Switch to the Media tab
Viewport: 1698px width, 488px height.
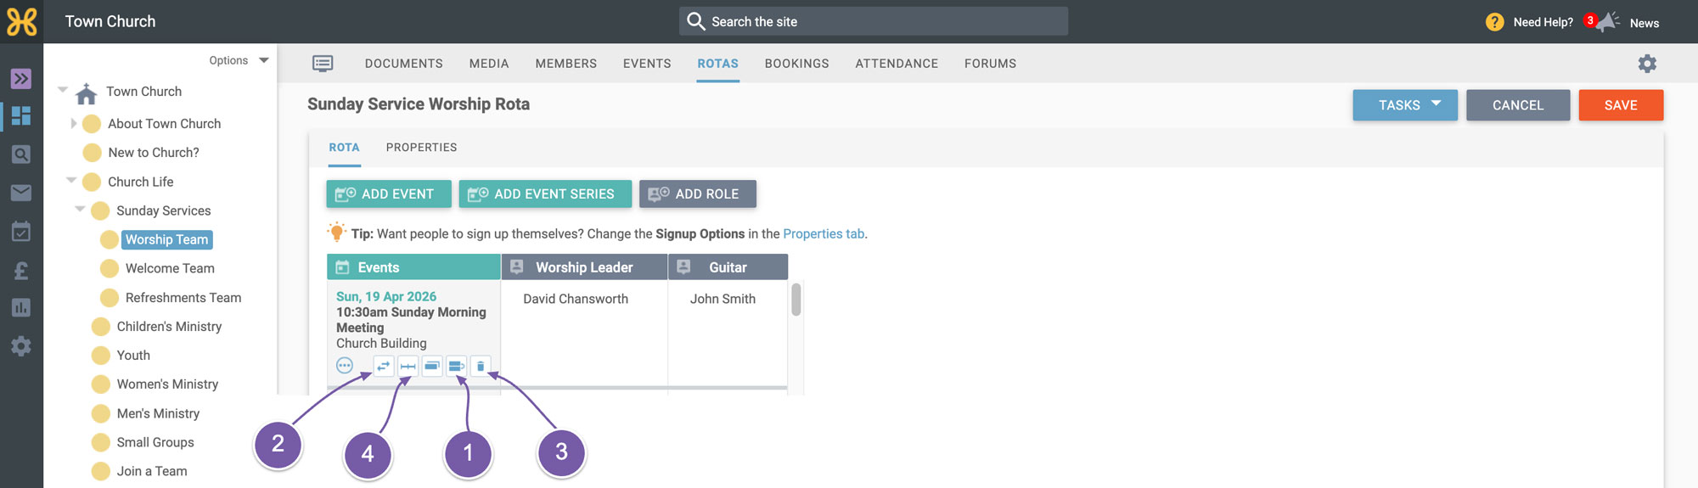pyautogui.click(x=489, y=64)
